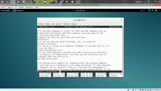
Task: Open the Microsoft Word taskbar icon
Action: (56, 2)
